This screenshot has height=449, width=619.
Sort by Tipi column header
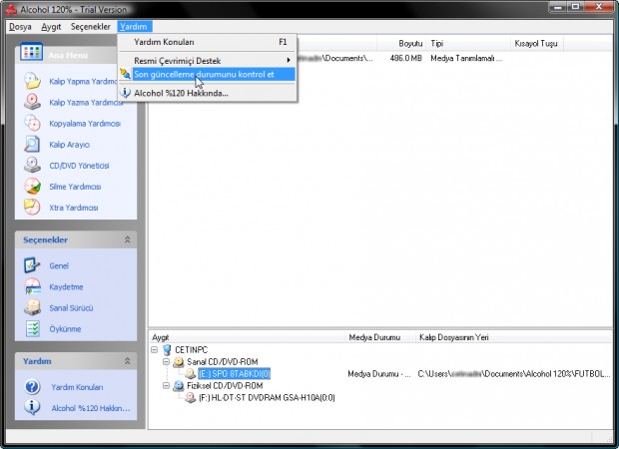pyautogui.click(x=468, y=43)
